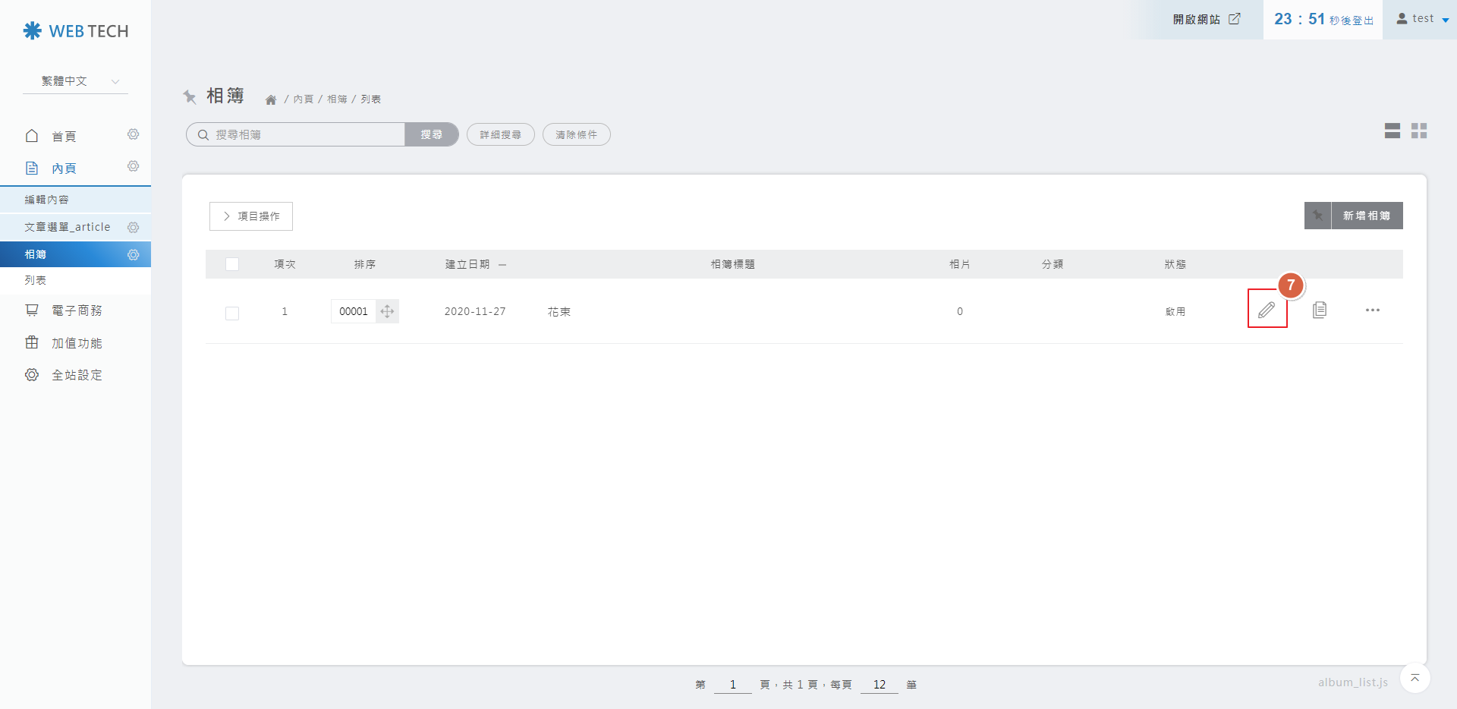The width and height of the screenshot is (1457, 709).
Task: Click the home icon in breadcrumb
Action: [270, 99]
